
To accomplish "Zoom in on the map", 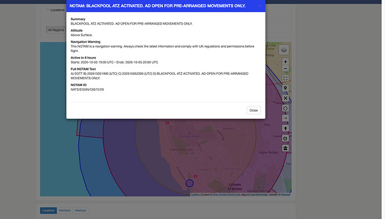I will pos(285,61).
